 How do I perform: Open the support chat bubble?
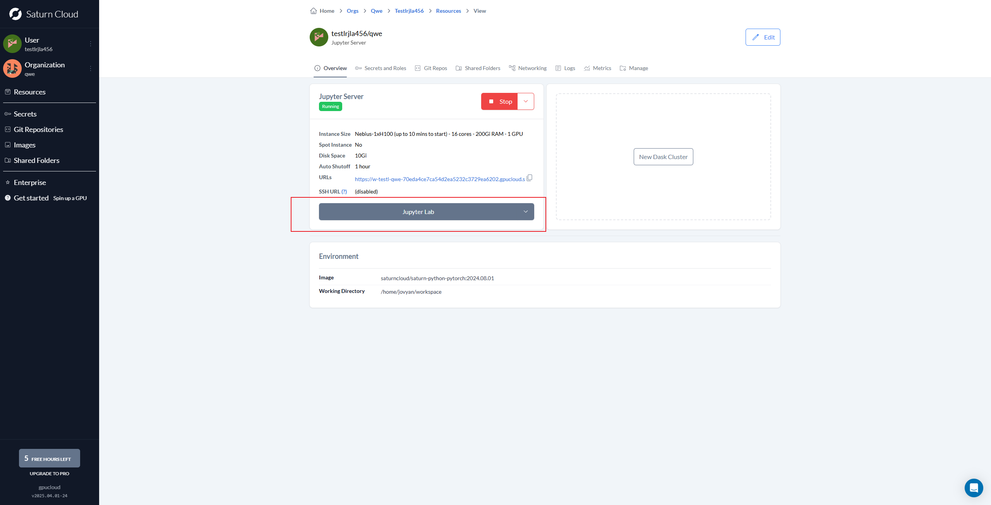coord(974,488)
